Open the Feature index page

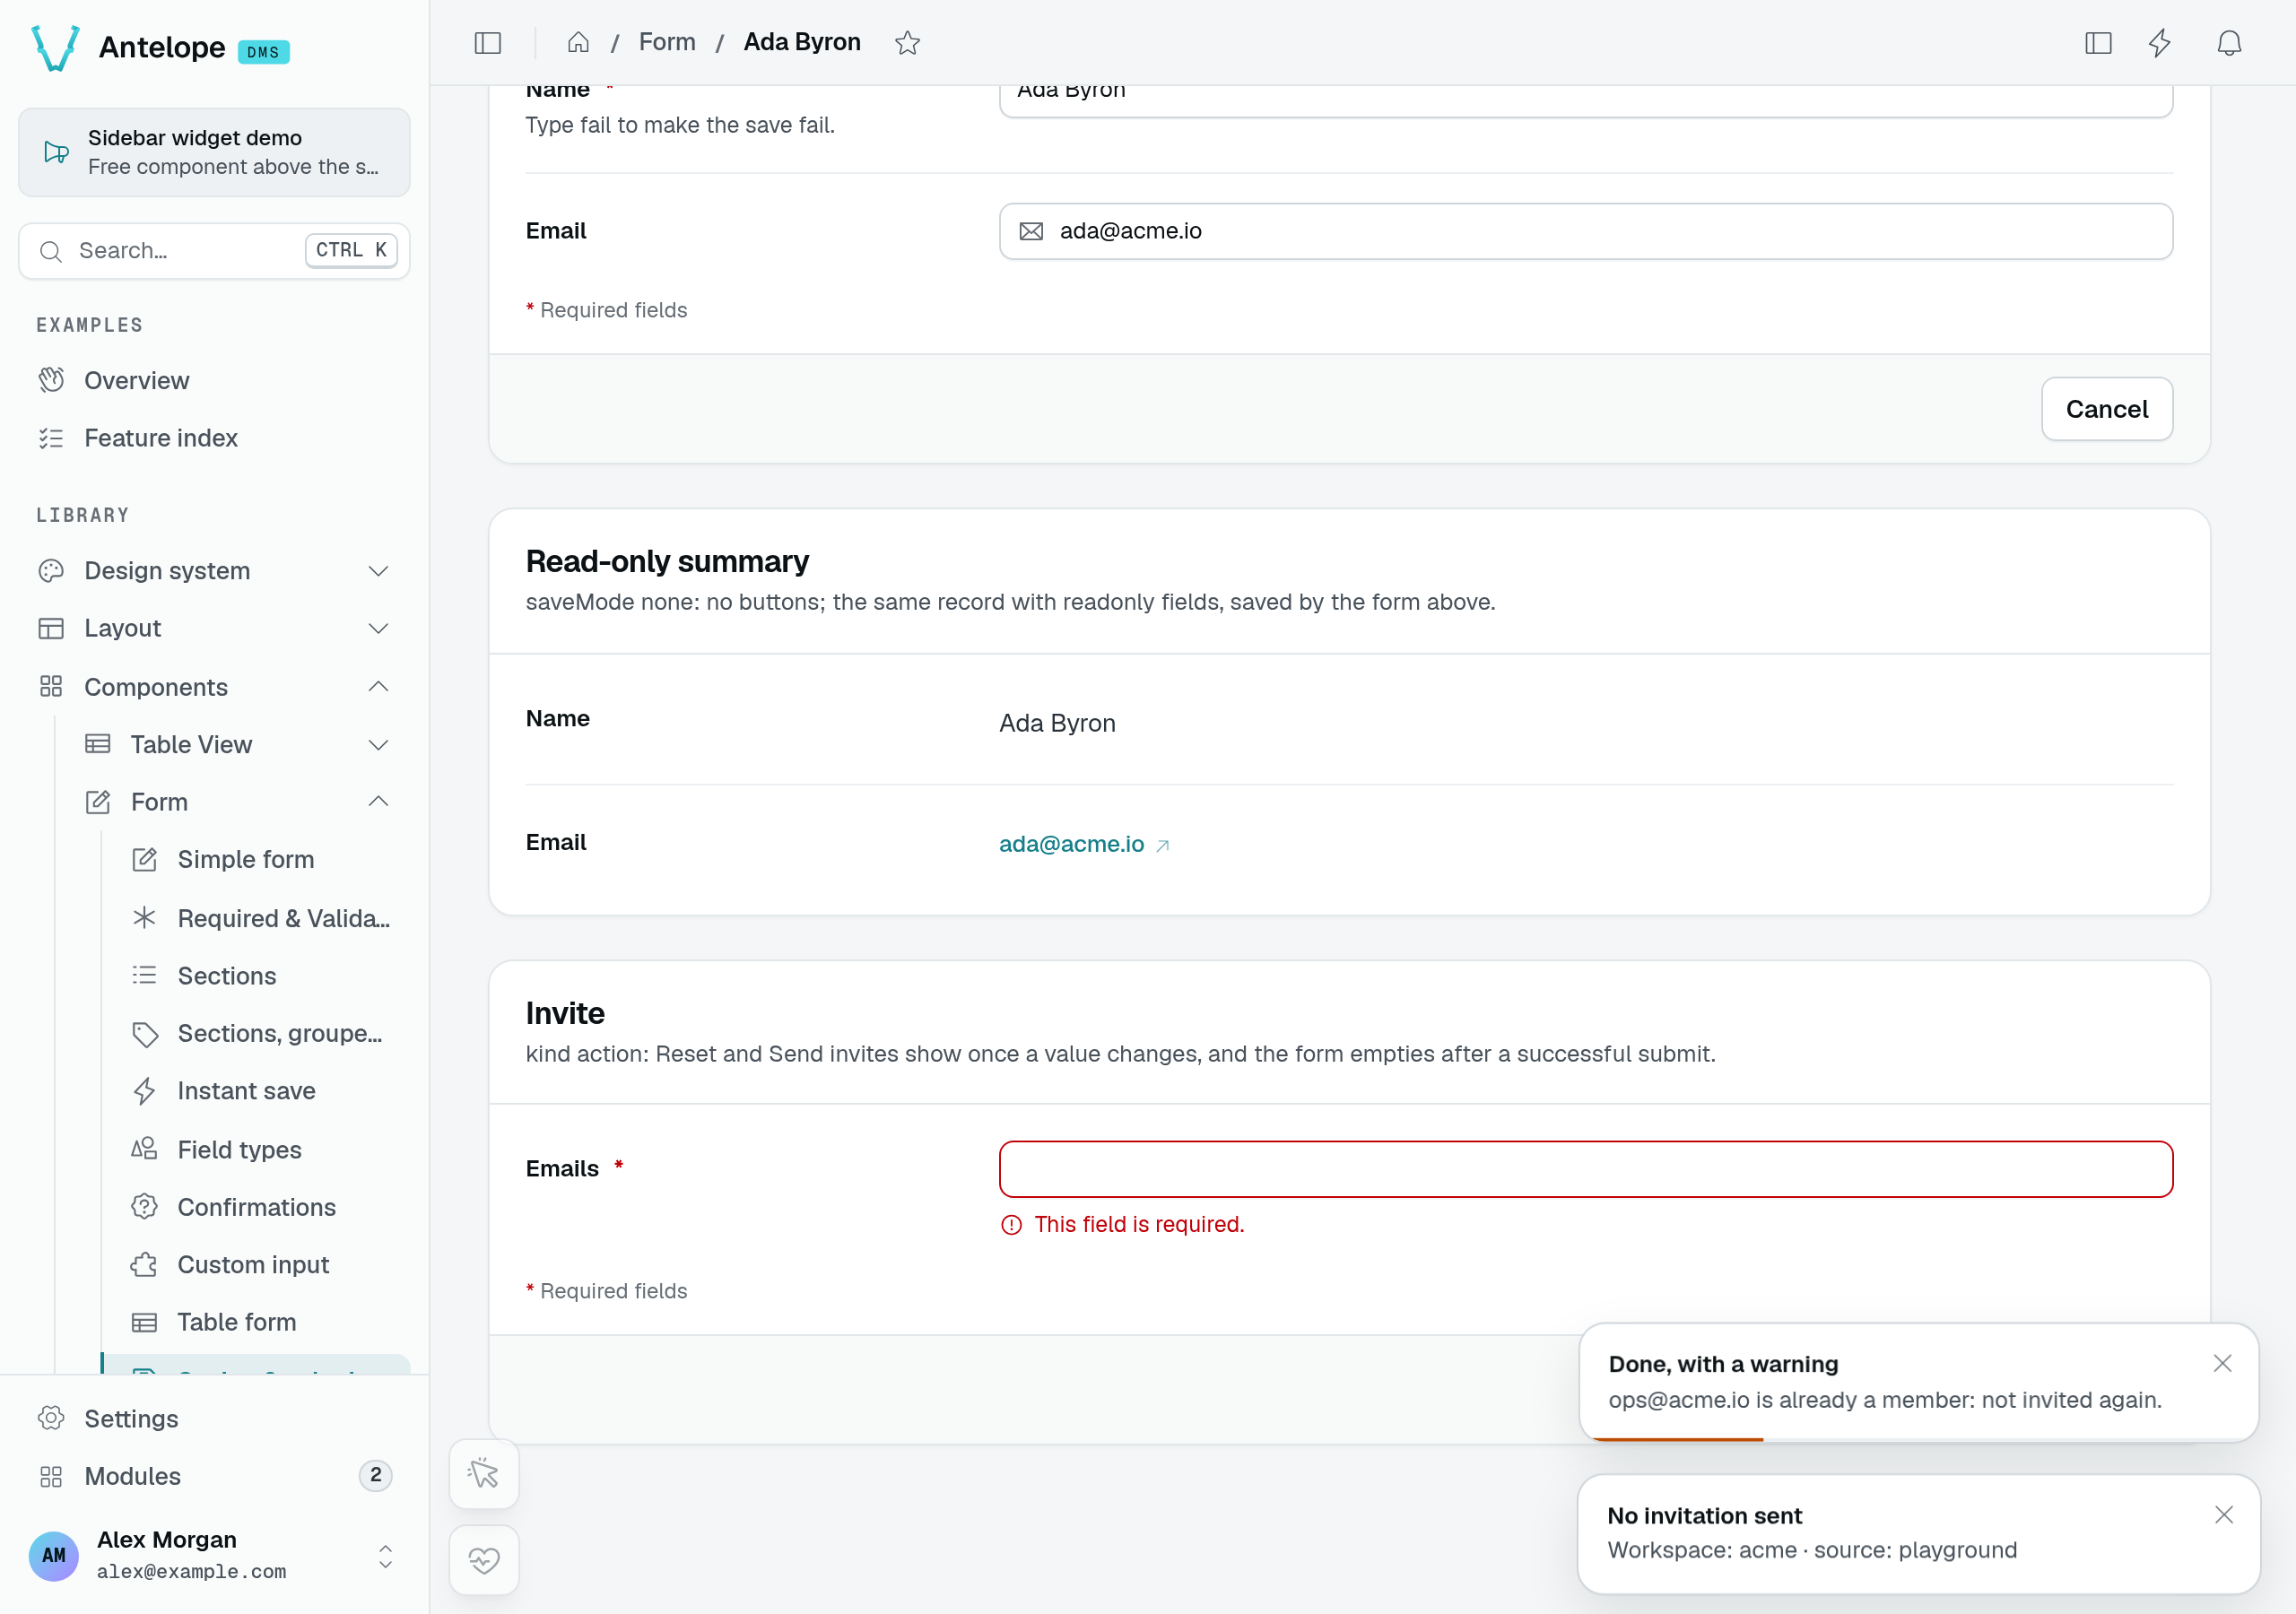[214, 438]
